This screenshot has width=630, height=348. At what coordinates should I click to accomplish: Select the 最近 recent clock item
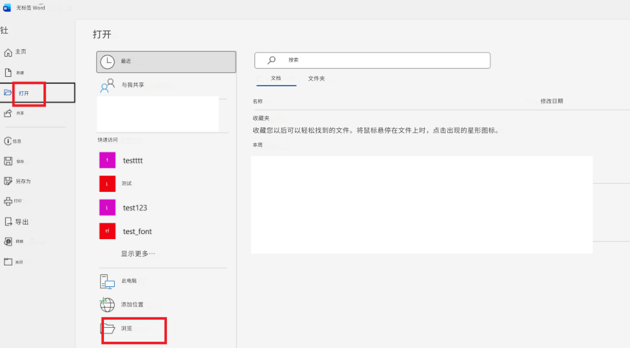[x=166, y=62]
